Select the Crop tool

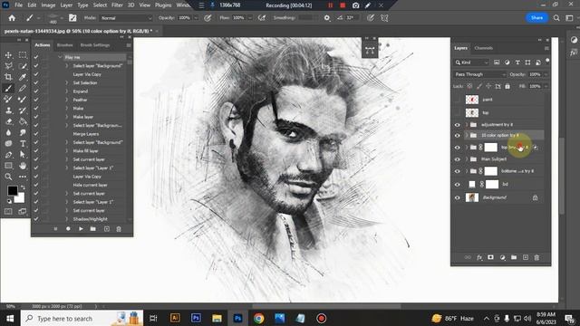(x=8, y=77)
